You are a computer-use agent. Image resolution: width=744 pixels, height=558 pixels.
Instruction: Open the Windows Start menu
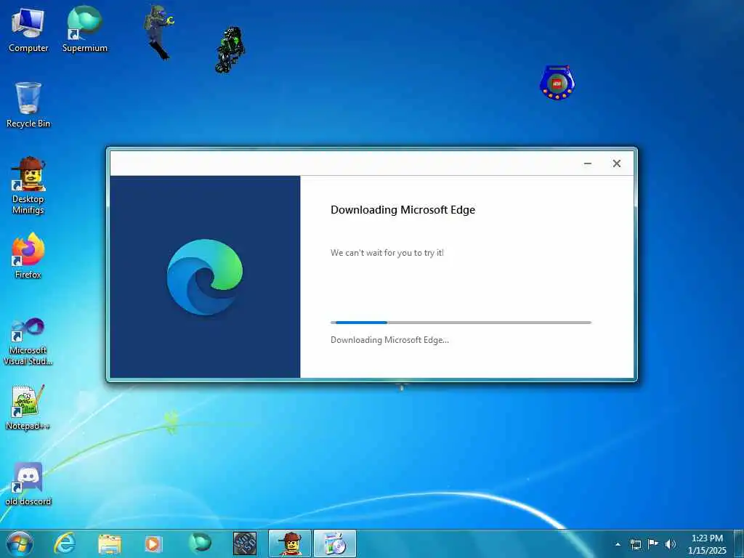(x=20, y=543)
